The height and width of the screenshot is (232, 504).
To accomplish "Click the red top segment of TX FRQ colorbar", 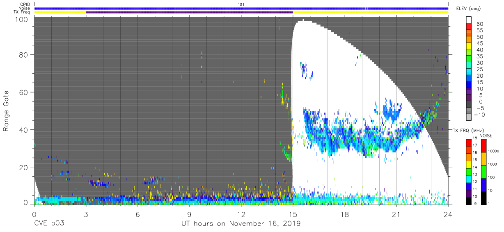I will [469, 142].
